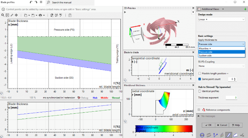Click the first curve import icon
This screenshot has height=138, width=248.
[x=52, y=15]
